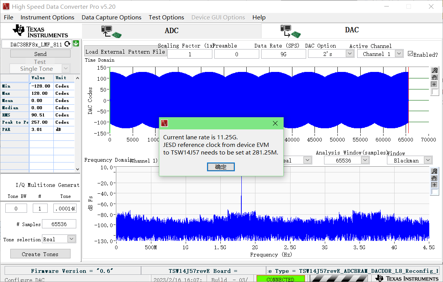Open the dropdown partially hidden behind dialog
The image size is (443, 282).
(307, 160)
